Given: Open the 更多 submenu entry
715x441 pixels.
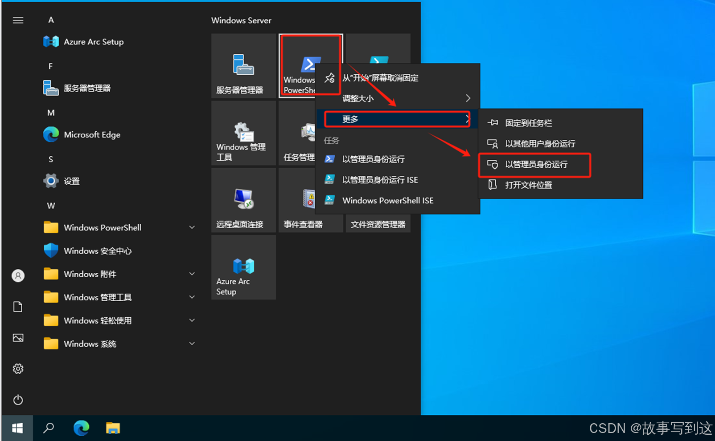Looking at the screenshot, I should 398,119.
